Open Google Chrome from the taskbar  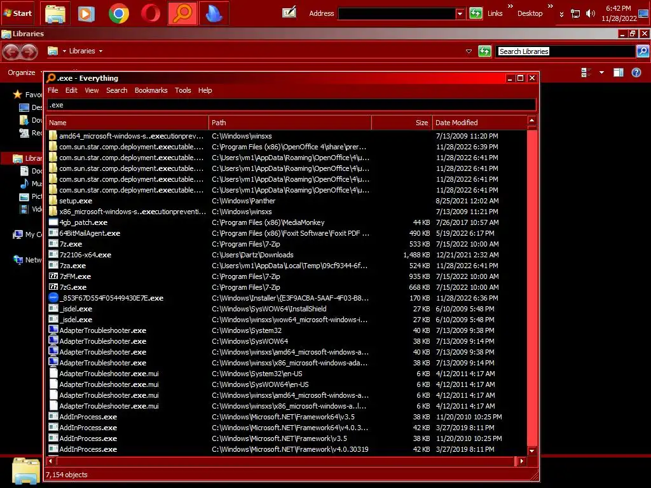tap(118, 13)
